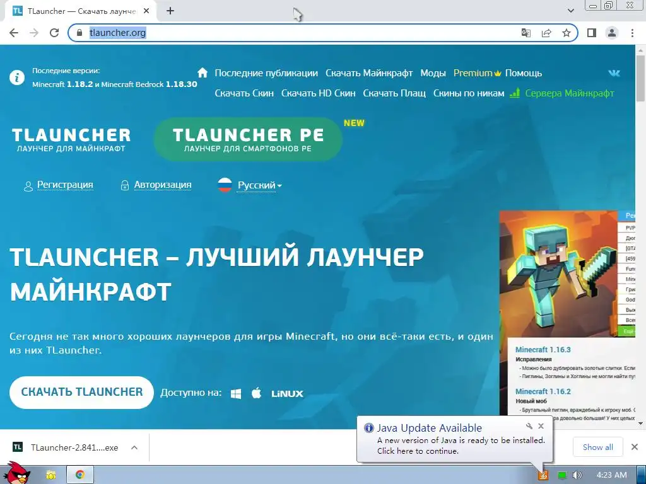Click the browser forward arrow
This screenshot has width=646, height=484.
34,33
